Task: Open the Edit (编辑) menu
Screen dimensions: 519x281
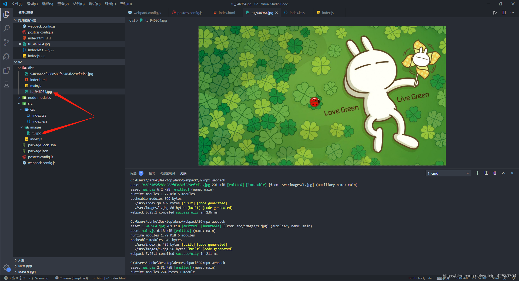Action: (32, 4)
